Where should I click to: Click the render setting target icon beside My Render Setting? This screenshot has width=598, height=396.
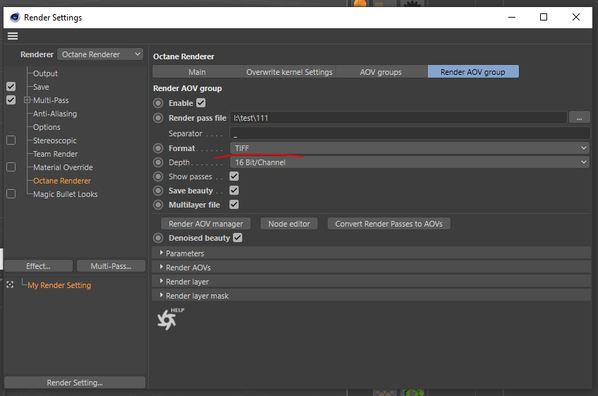11,284
